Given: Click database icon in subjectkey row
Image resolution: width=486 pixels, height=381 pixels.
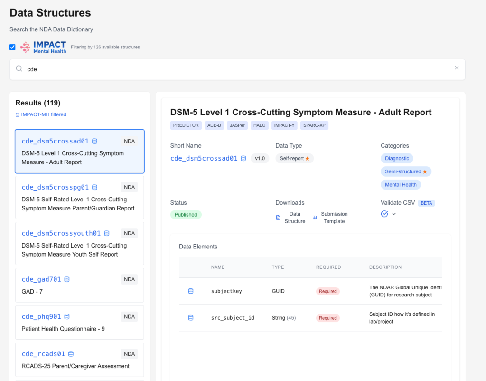Looking at the screenshot, I should [x=191, y=291].
